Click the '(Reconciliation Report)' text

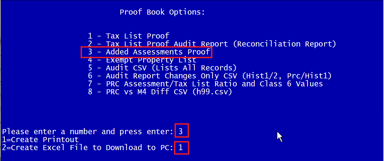pos(284,44)
